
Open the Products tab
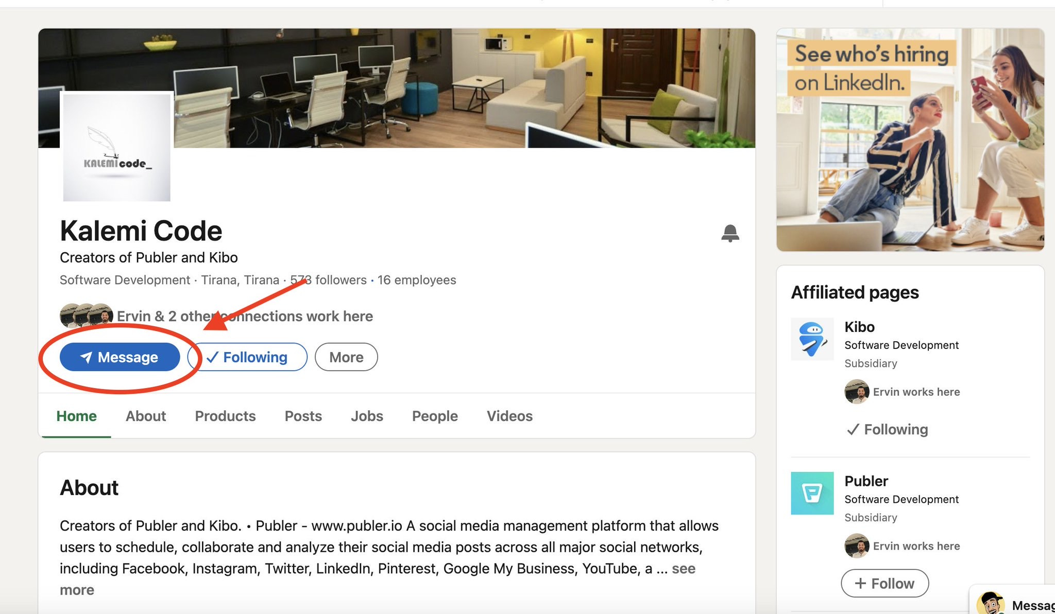click(225, 416)
